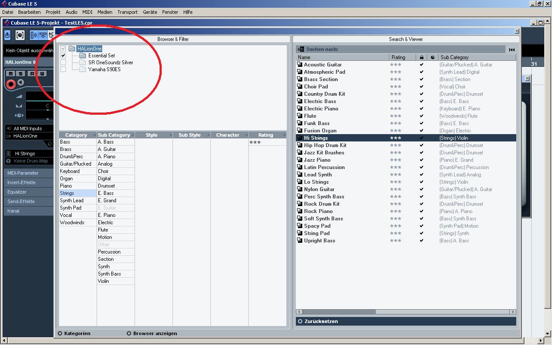
Task: Open the Geräte menu
Action: coord(150,12)
